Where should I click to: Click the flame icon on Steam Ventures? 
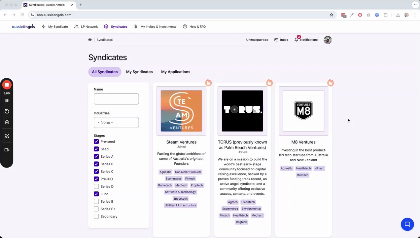pyautogui.click(x=208, y=82)
